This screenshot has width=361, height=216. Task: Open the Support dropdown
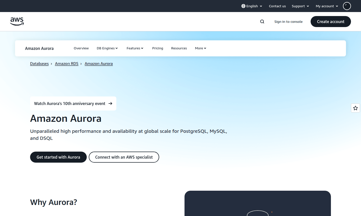coord(300,6)
